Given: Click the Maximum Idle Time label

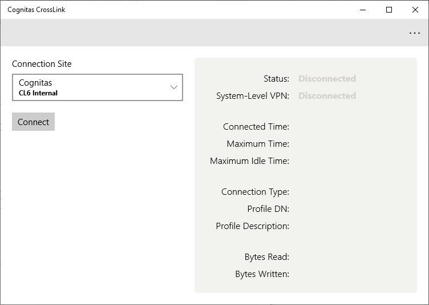Looking at the screenshot, I should coord(249,161).
